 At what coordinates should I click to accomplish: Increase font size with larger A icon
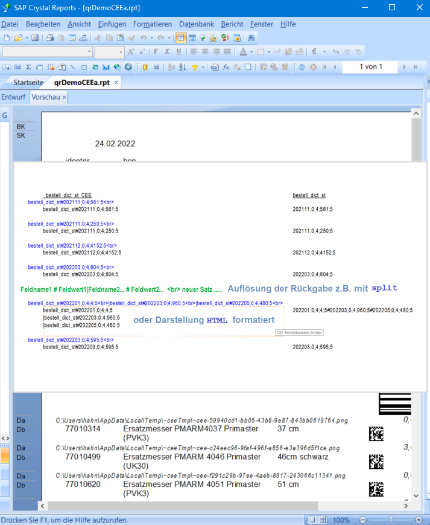click(131, 52)
